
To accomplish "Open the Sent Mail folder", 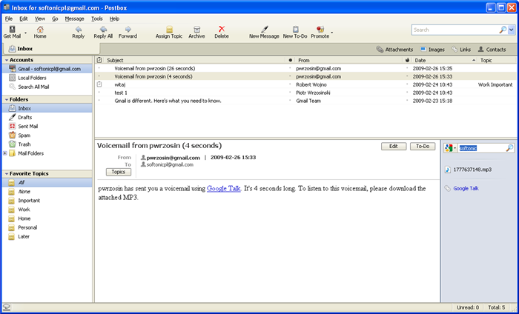I will click(x=47, y=126).
